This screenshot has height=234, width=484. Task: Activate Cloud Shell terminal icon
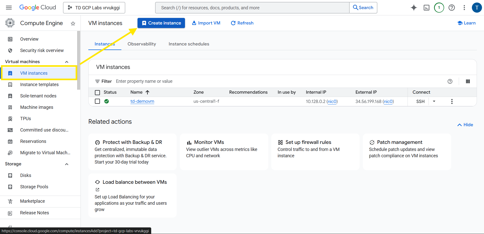coord(426,8)
